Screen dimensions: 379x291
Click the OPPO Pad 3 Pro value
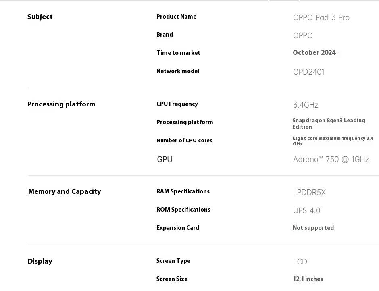[x=321, y=17]
